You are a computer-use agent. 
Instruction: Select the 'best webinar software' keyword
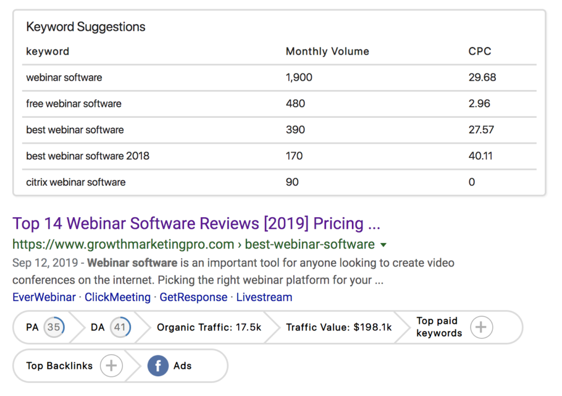tap(75, 130)
